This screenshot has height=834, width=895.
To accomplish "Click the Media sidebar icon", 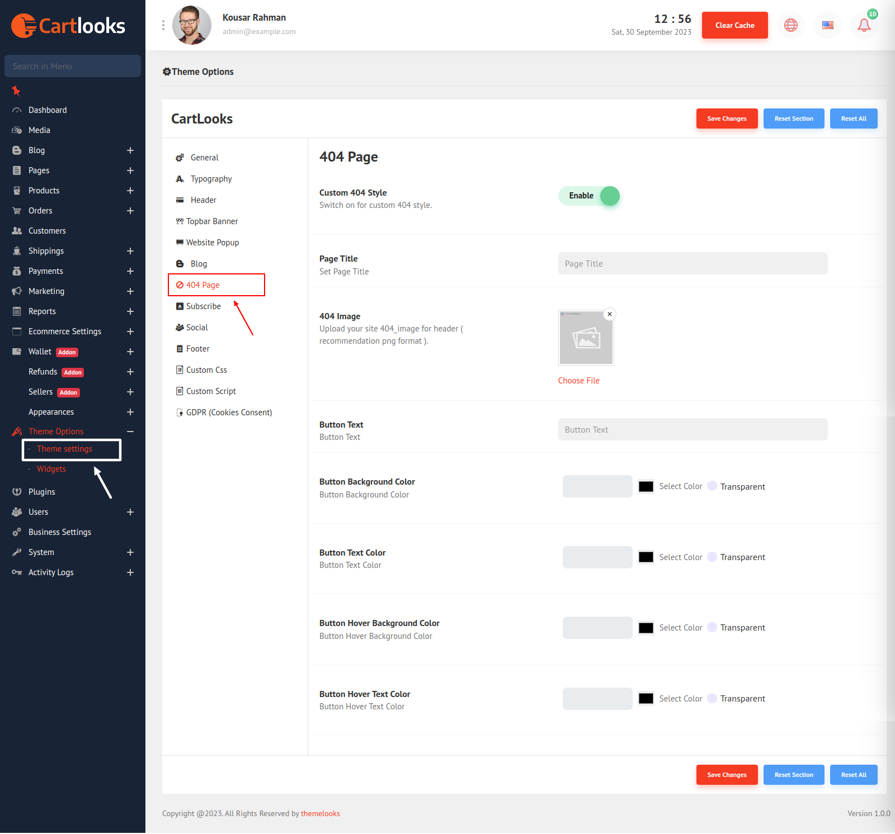I will [x=17, y=130].
